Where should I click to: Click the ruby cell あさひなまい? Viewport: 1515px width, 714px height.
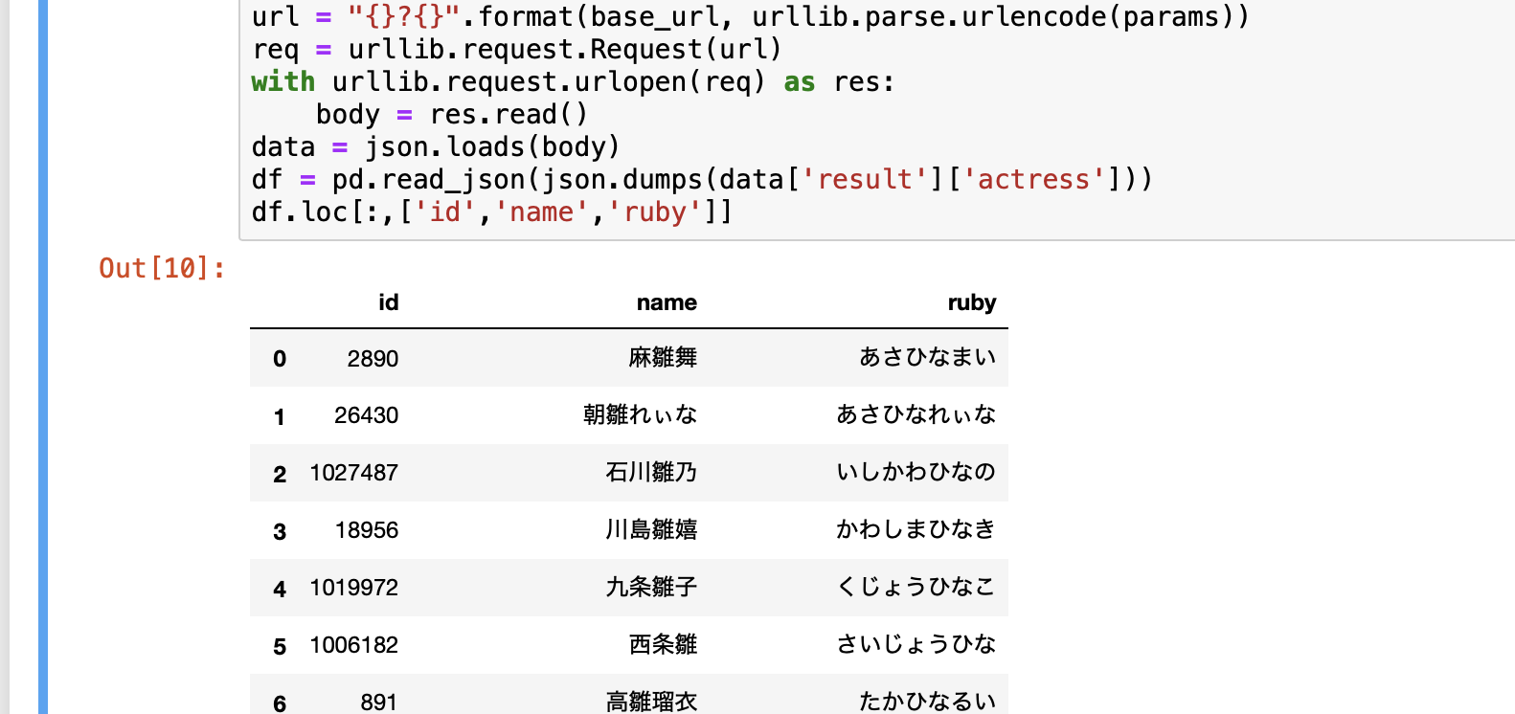click(927, 358)
